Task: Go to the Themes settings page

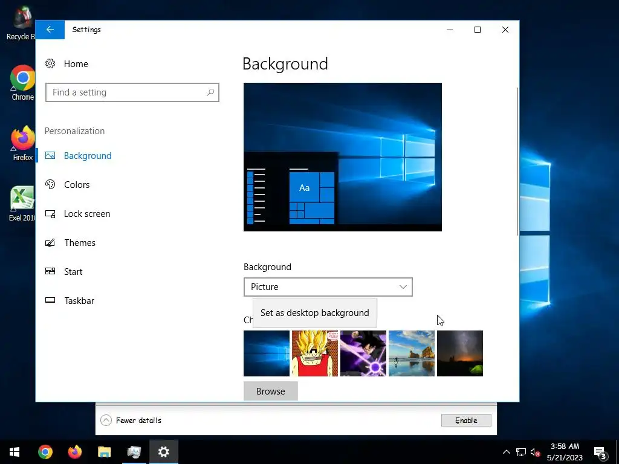Action: coord(80,243)
